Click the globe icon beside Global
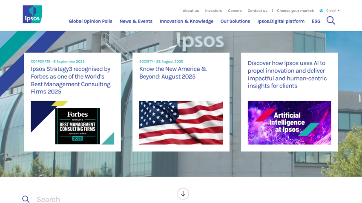Image resolution: width=362 pixels, height=203 pixels. click(321, 11)
